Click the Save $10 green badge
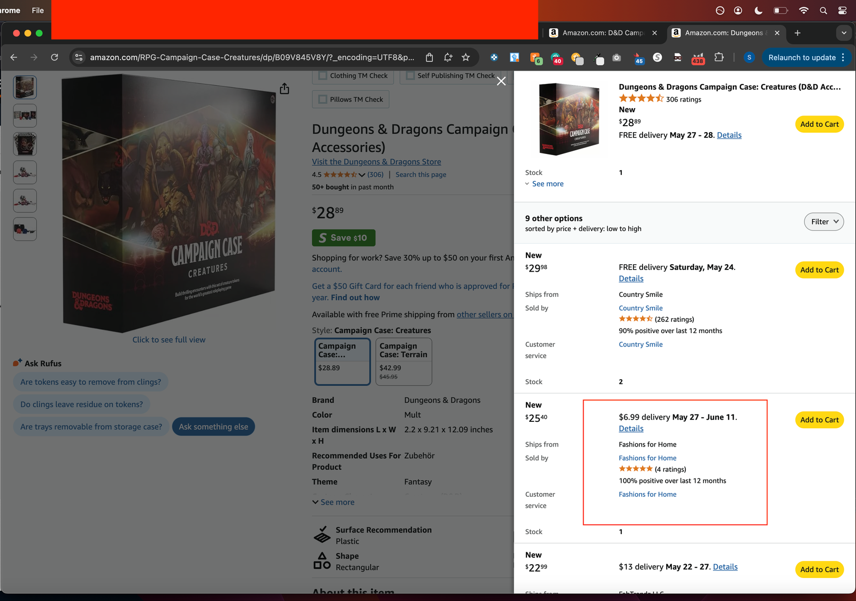Image resolution: width=856 pixels, height=601 pixels. 343,238
